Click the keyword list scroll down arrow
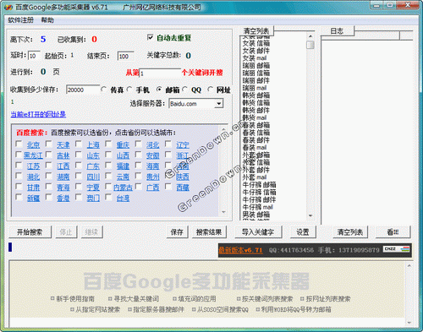Image resolution: width=423 pixels, height=332 pixels. click(x=310, y=215)
